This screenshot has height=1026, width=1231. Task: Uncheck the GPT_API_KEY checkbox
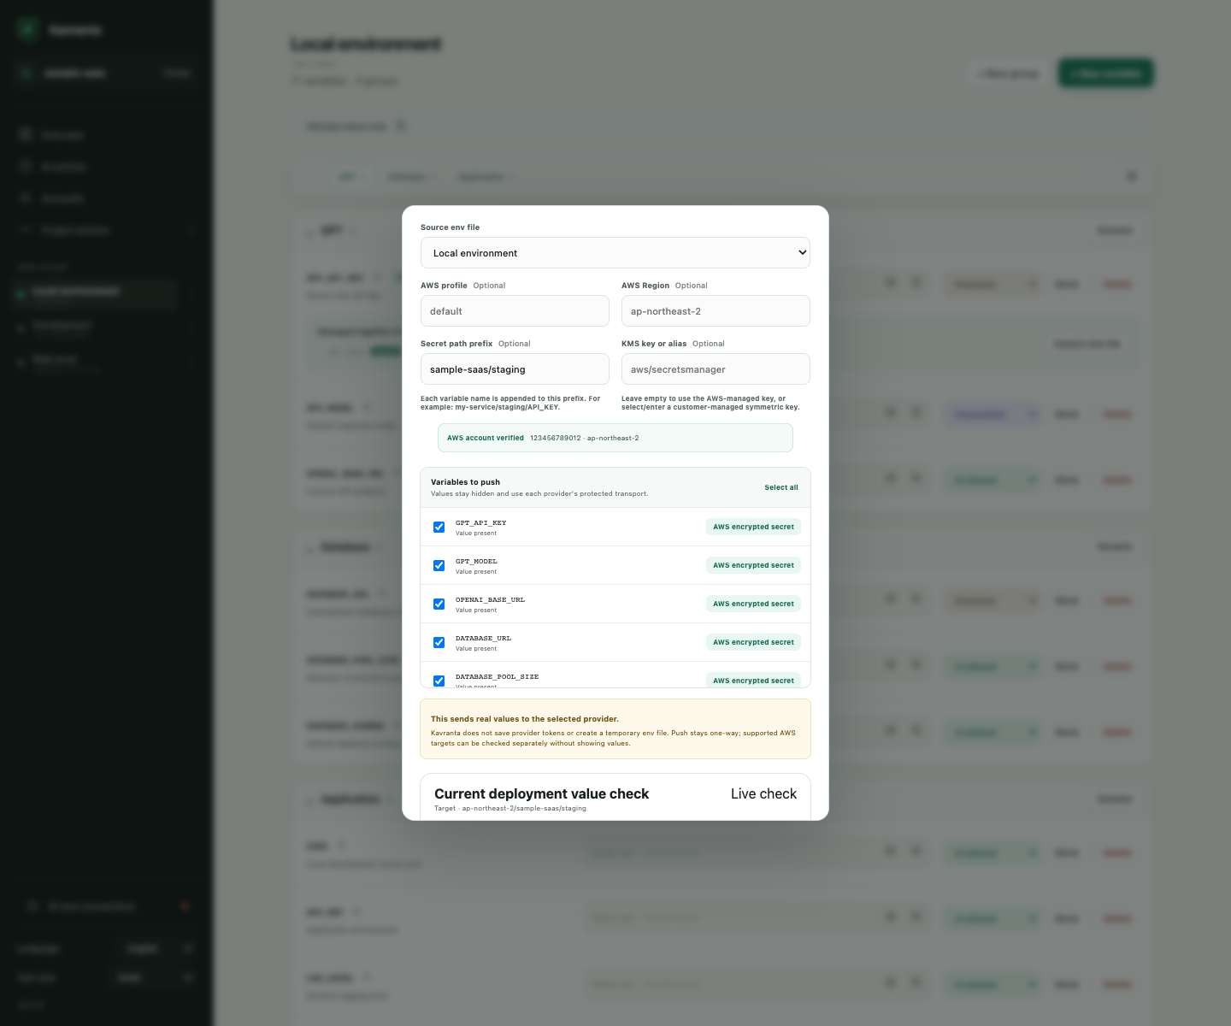[439, 527]
